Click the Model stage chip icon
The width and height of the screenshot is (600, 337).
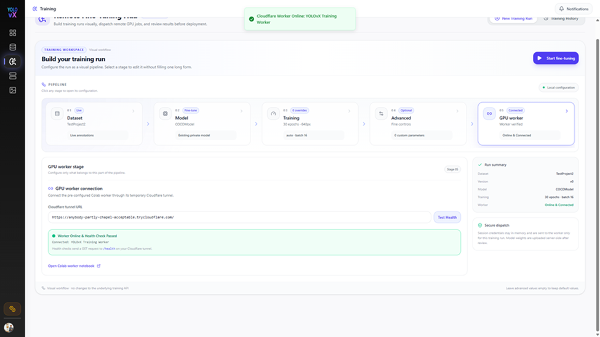tap(166, 114)
